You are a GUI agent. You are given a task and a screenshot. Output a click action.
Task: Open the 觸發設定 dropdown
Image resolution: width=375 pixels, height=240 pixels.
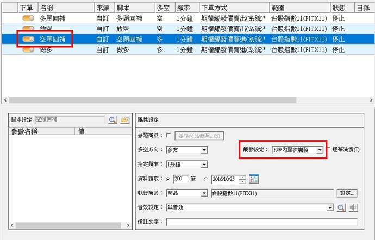(x=320, y=150)
